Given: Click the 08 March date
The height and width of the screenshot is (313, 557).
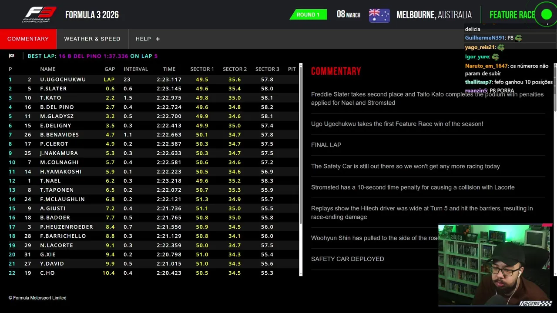Looking at the screenshot, I should 348,15.
